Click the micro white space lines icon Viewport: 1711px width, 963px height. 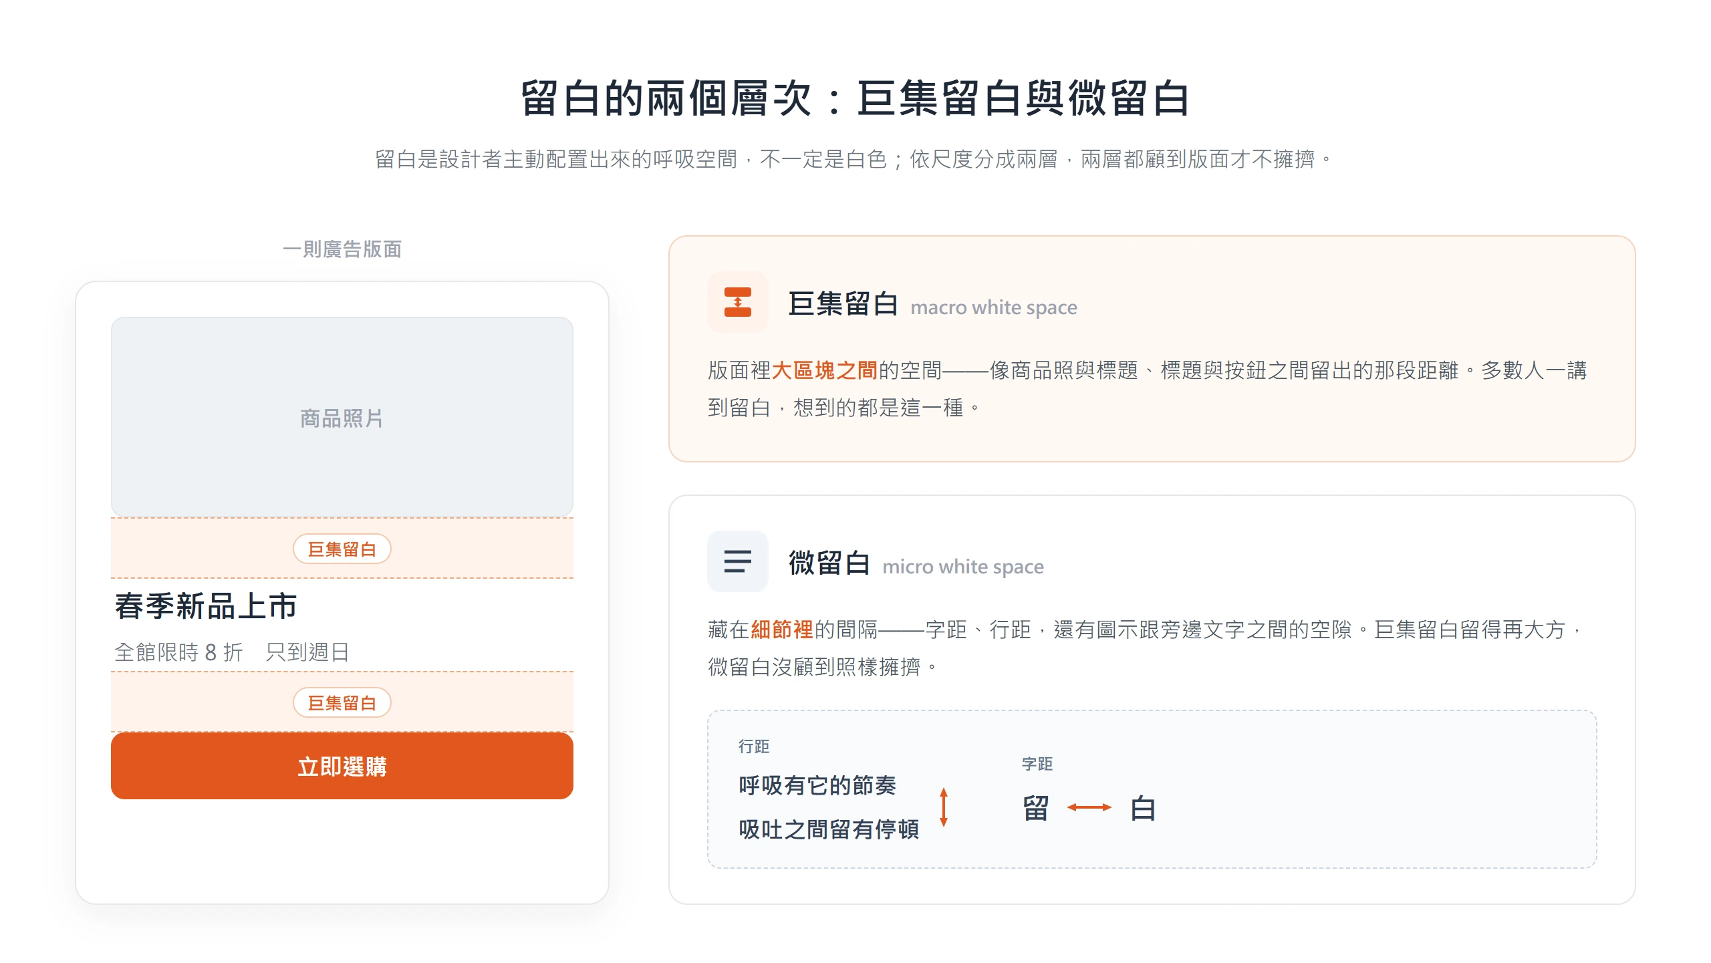point(738,561)
